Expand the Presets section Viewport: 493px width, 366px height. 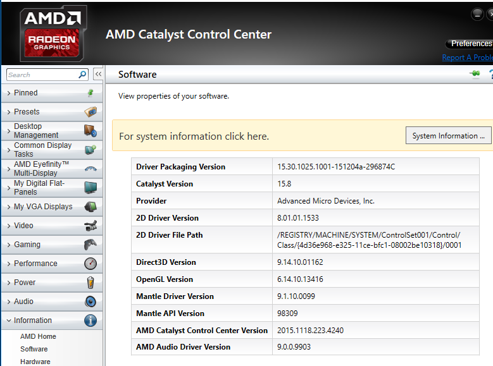coord(9,112)
